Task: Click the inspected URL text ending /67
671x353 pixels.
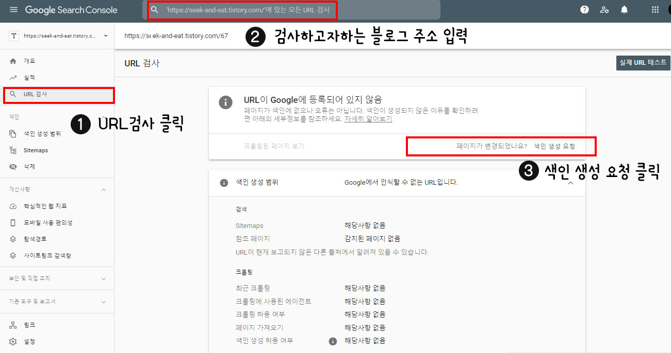Action: (x=176, y=36)
